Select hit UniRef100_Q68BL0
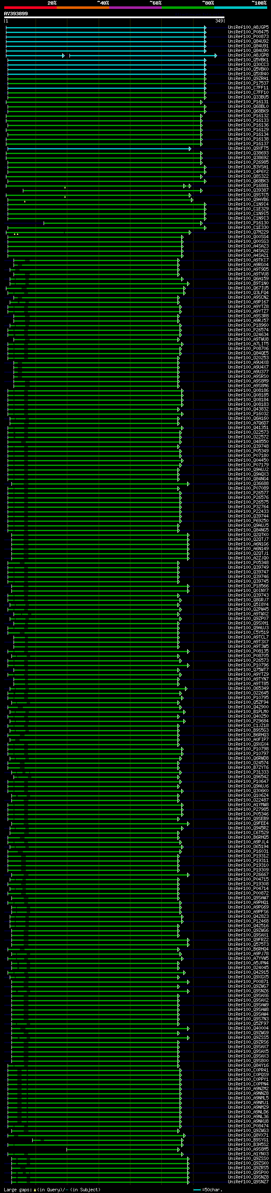 [248, 107]
